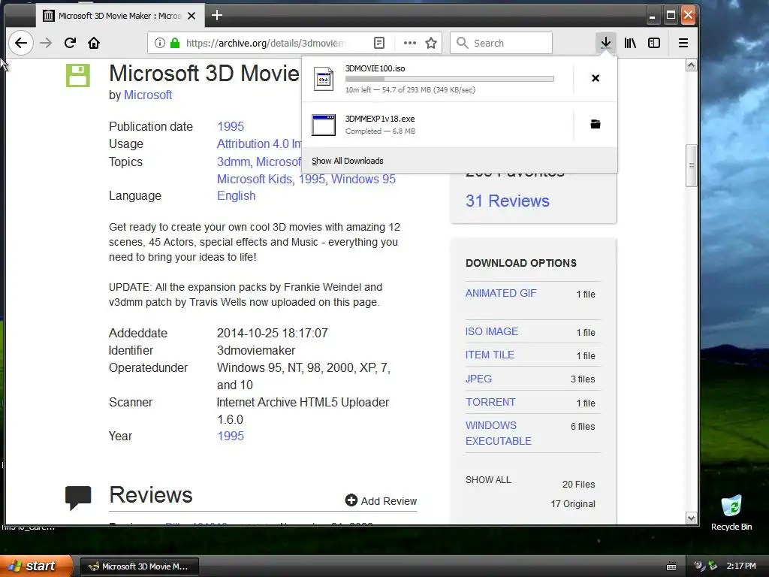Reload the current page
769x577 pixels.
[70, 43]
